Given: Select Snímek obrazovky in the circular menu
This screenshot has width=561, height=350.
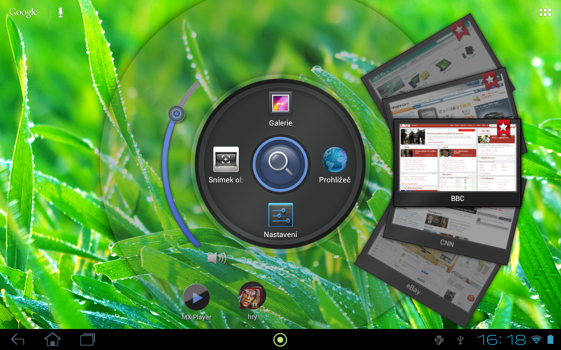Looking at the screenshot, I should click(x=226, y=161).
